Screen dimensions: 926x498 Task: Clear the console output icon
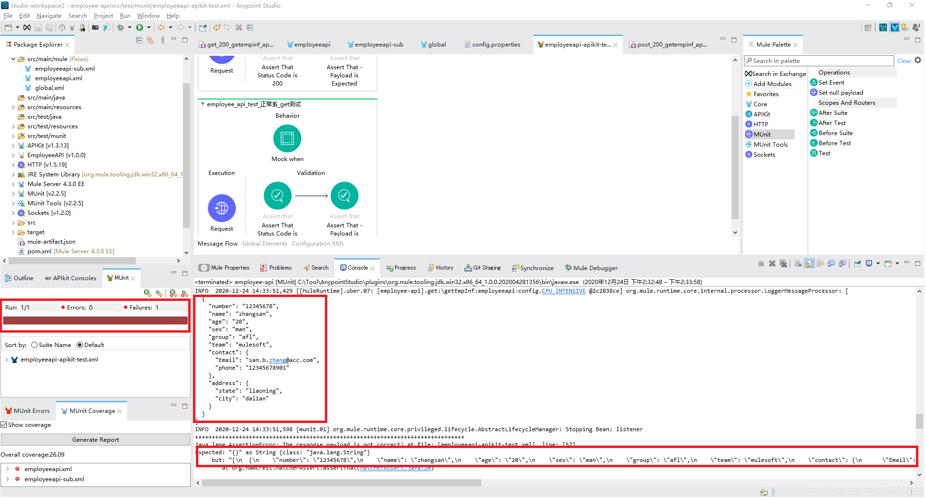(x=798, y=263)
